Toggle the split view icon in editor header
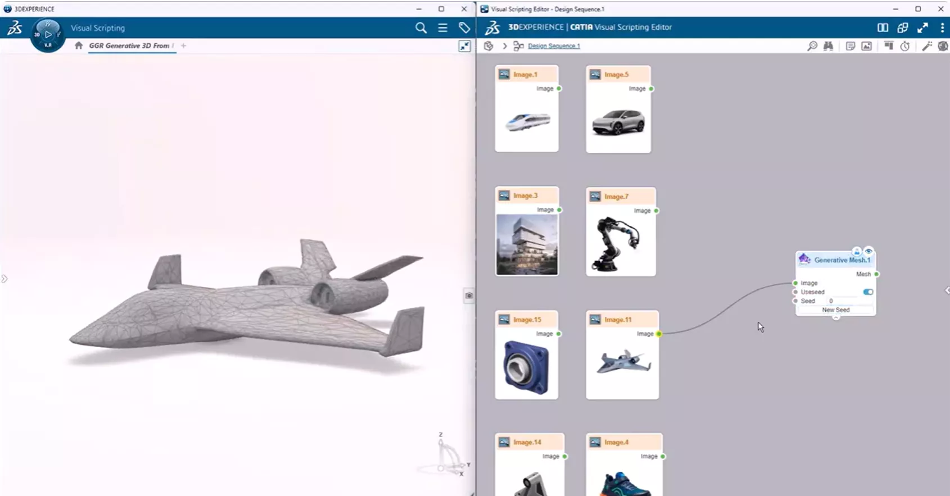 (x=883, y=28)
